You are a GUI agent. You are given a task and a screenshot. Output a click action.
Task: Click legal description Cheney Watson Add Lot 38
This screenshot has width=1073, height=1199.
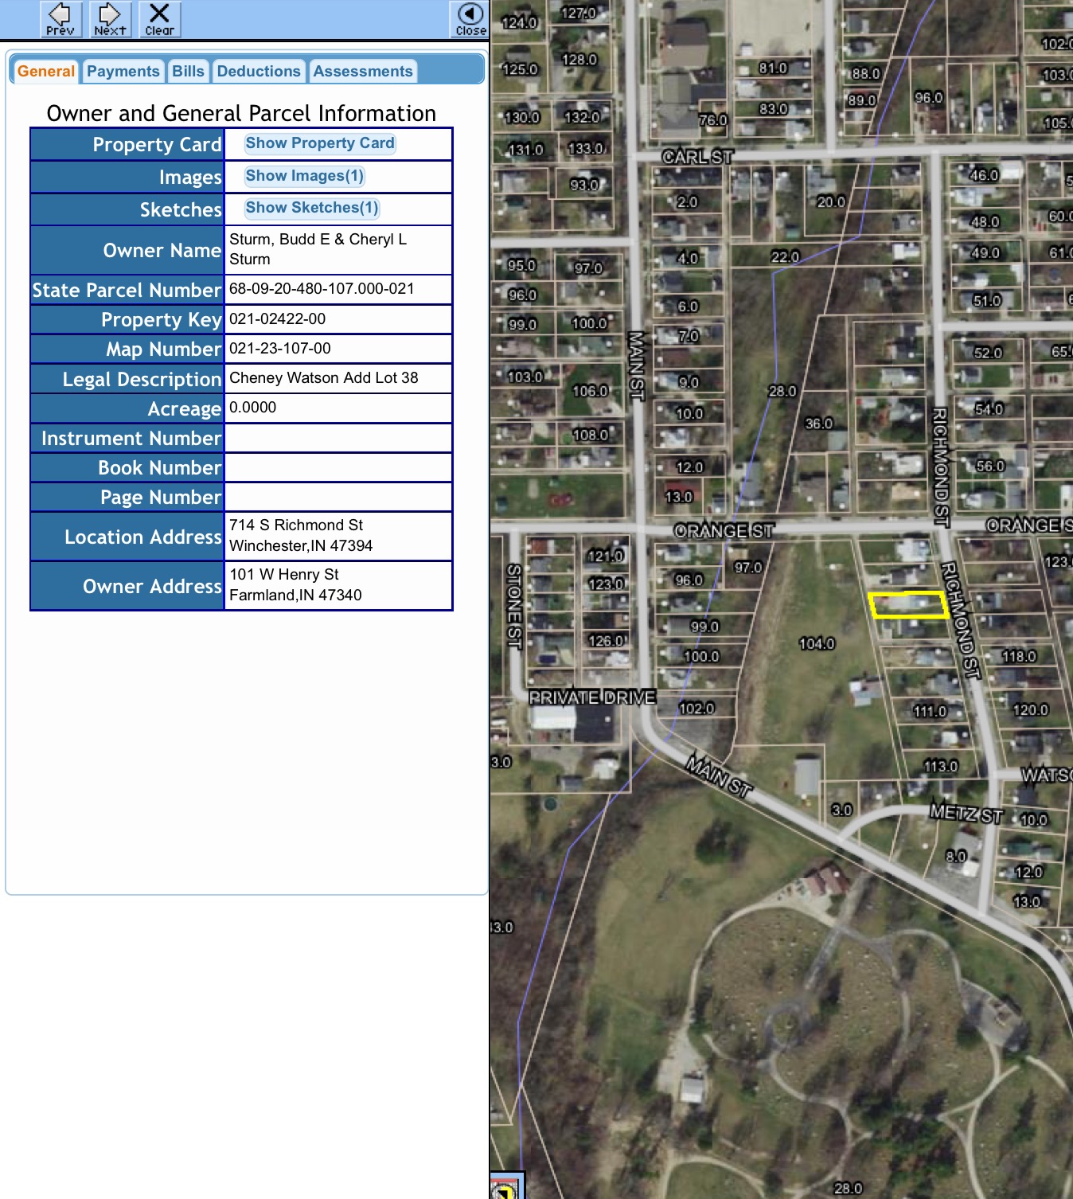tap(324, 378)
